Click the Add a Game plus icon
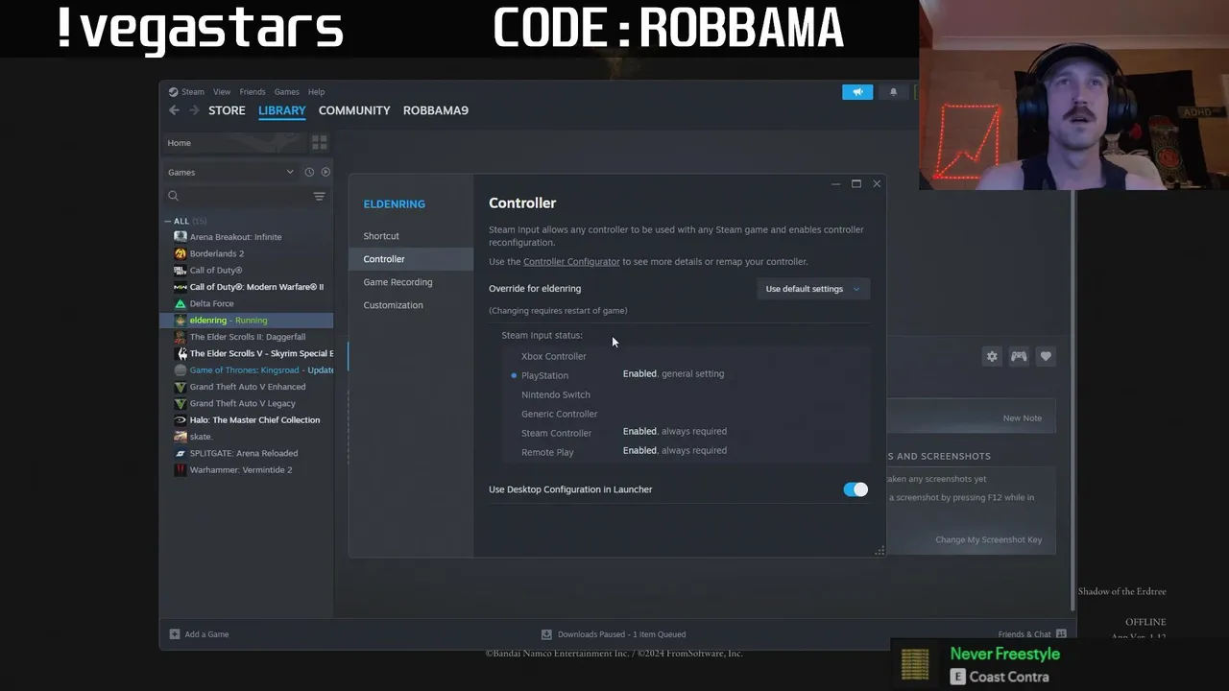Image resolution: width=1229 pixels, height=691 pixels. point(175,634)
